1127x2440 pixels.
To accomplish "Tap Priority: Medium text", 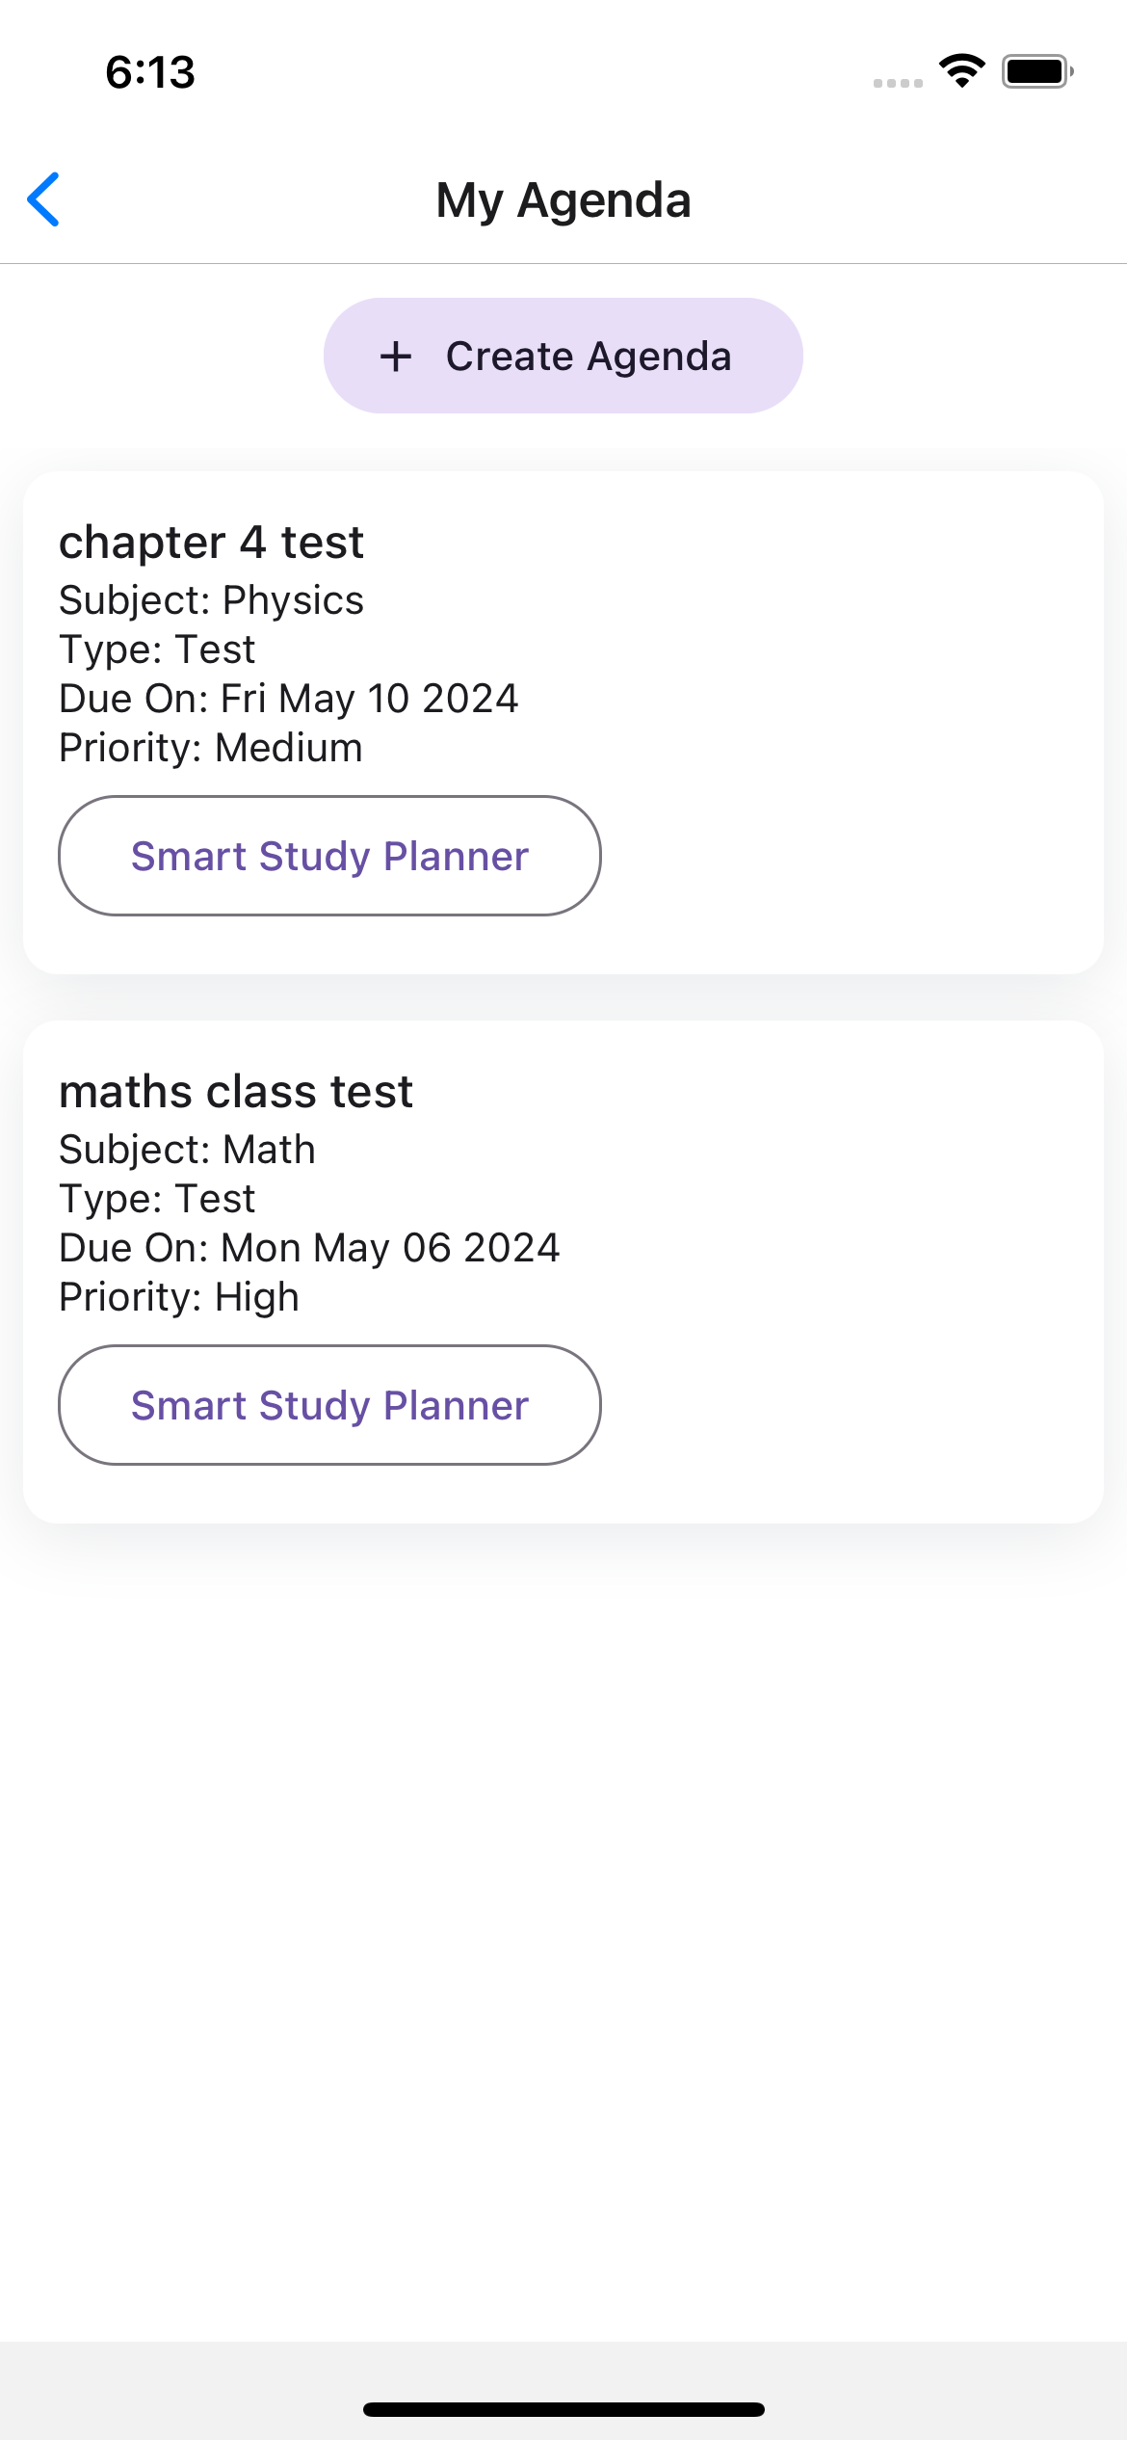I will point(211,748).
